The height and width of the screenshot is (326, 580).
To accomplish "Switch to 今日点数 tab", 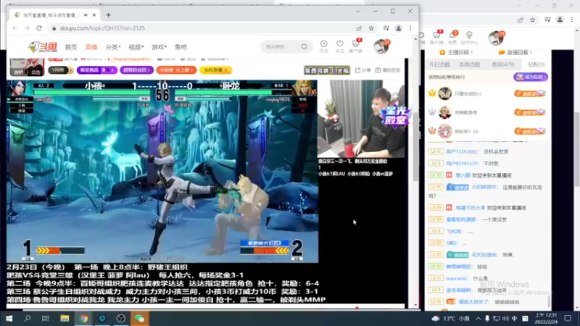I will point(439,64).
